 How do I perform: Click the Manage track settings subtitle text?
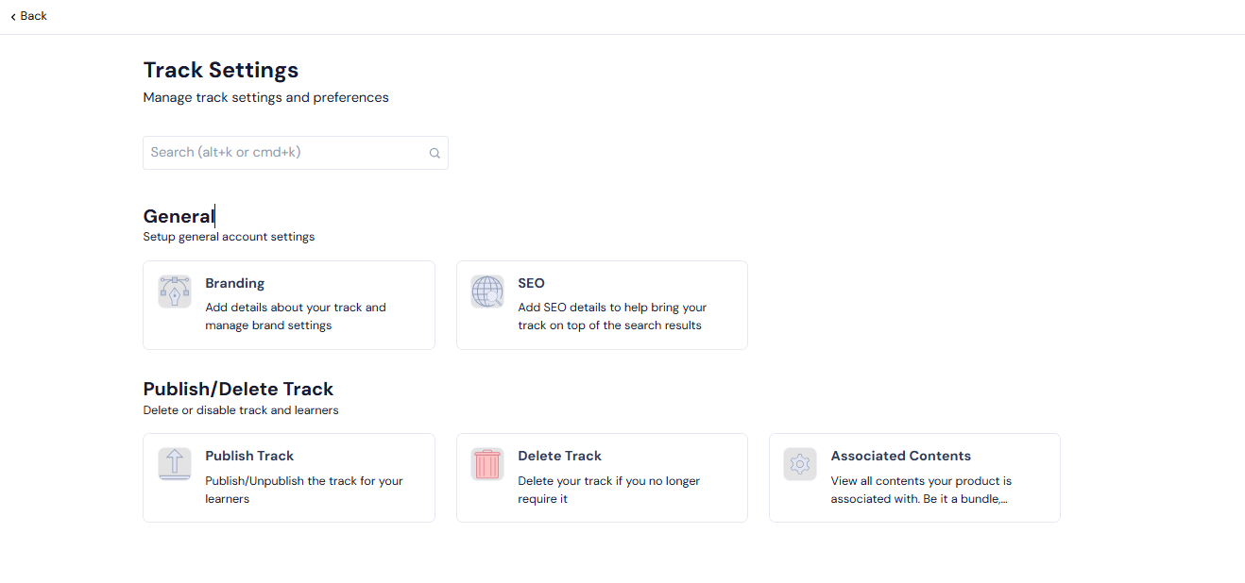click(265, 97)
